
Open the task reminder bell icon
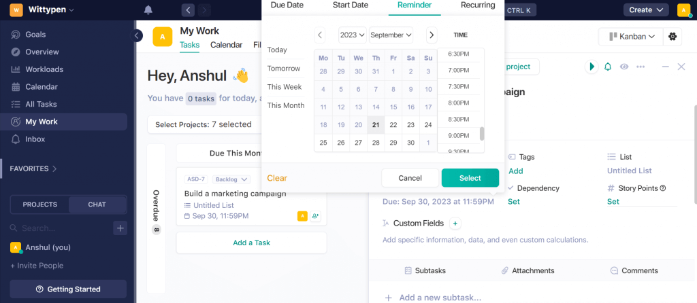[608, 67]
